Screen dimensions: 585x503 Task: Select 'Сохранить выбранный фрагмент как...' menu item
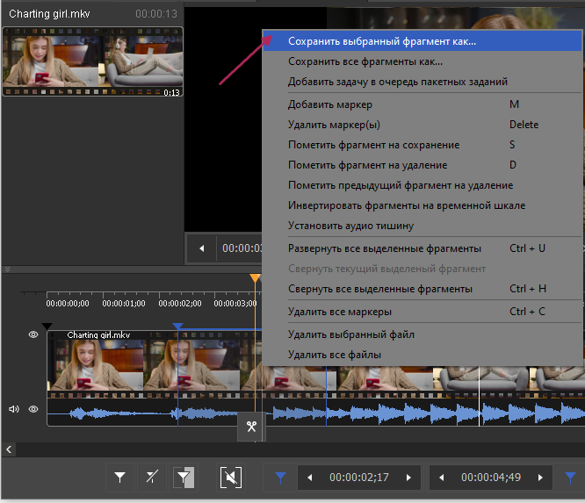382,41
